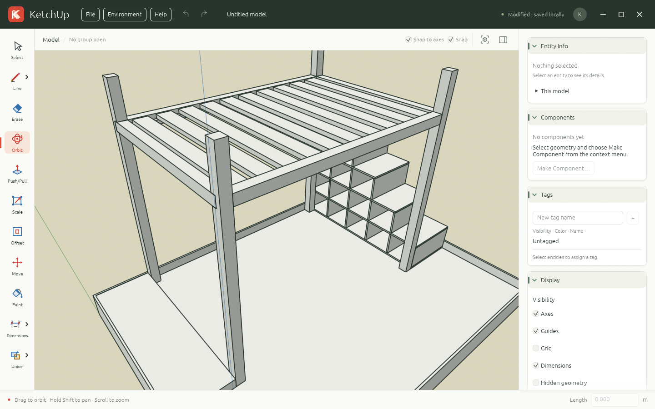This screenshot has height=409, width=655.
Task: Uncheck Guides visibility
Action: [x=536, y=331]
